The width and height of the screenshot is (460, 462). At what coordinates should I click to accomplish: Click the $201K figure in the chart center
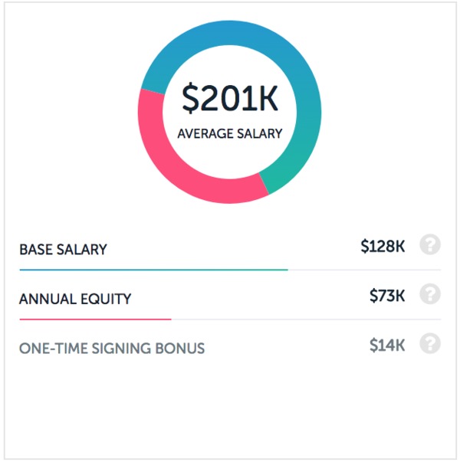230,98
